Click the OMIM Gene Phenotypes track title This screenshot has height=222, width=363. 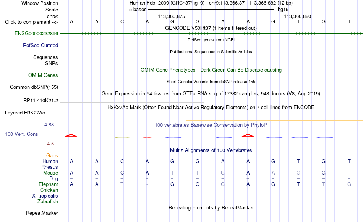click(x=211, y=70)
